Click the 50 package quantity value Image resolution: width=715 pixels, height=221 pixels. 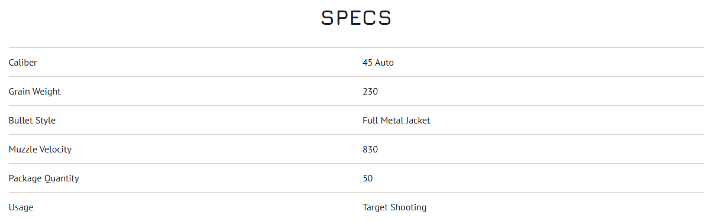368,178
